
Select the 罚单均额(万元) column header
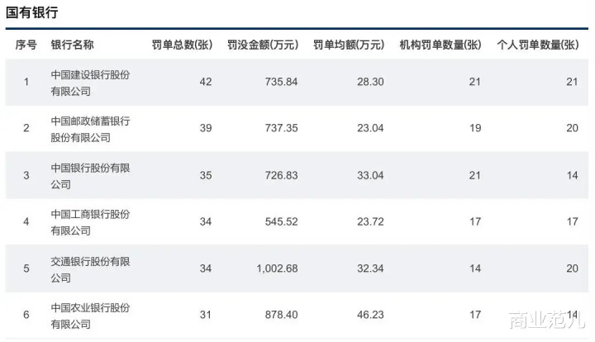point(349,45)
